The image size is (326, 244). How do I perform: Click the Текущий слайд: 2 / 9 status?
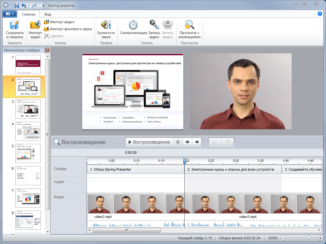click(195, 238)
